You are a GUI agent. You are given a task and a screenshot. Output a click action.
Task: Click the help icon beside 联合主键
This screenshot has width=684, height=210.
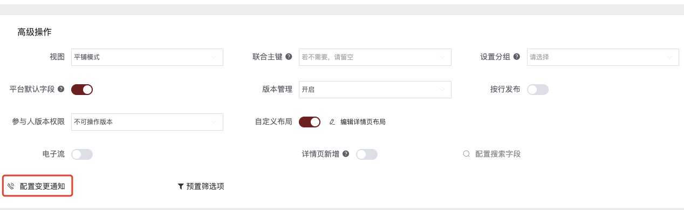tap(289, 57)
